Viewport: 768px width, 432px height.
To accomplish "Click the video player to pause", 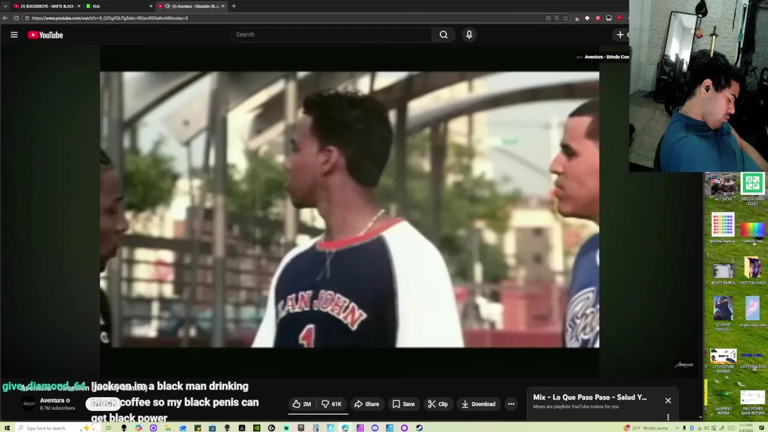I will 349,210.
